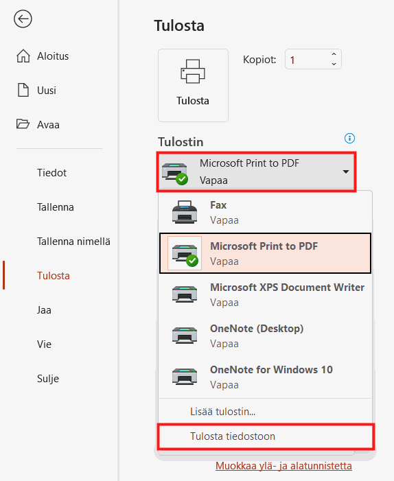Pick OneNote (Desktop) printer text
This screenshot has height=481, width=394.
(257, 329)
